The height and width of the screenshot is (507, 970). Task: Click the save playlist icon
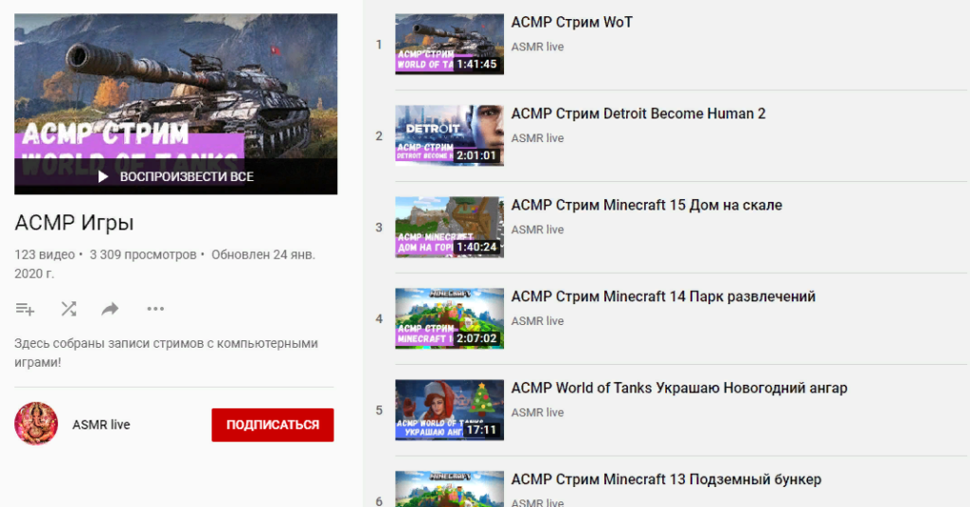tap(26, 309)
